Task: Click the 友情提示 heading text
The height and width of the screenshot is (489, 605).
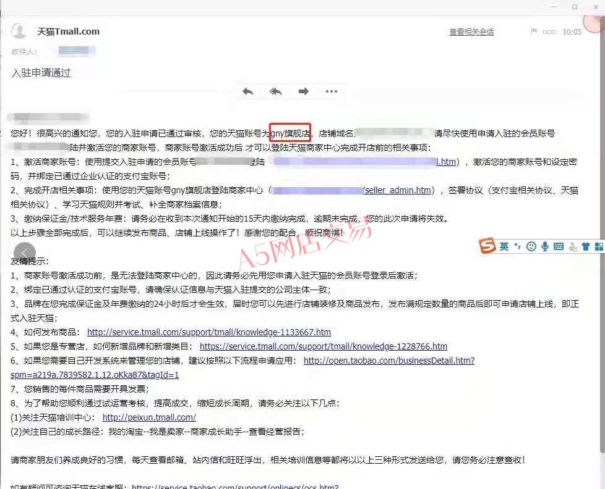Action: 30,261
